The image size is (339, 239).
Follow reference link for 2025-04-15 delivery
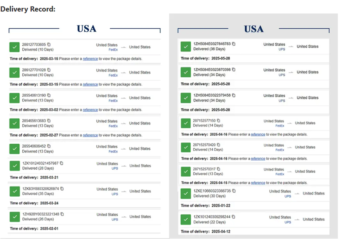tap(258, 183)
